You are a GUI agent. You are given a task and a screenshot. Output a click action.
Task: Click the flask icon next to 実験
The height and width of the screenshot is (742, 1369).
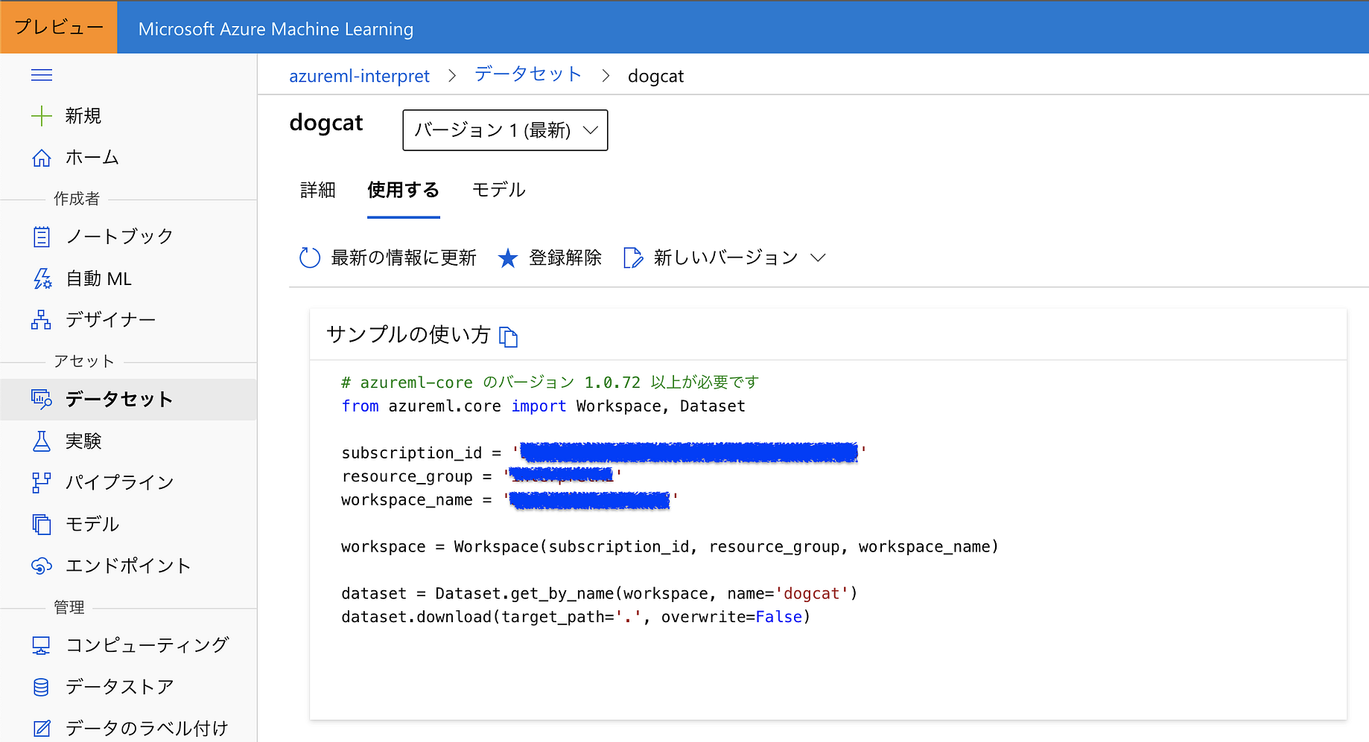(x=42, y=441)
